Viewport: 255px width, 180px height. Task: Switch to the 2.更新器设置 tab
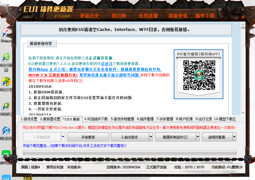click(x=50, y=119)
